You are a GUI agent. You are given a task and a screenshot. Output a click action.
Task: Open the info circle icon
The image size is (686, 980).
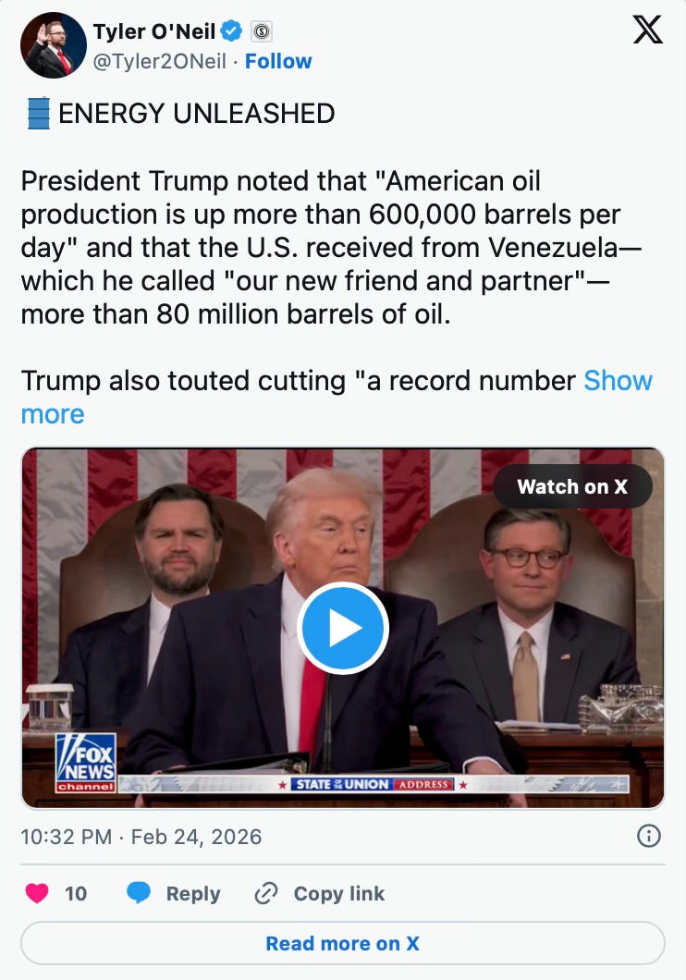pyautogui.click(x=648, y=836)
